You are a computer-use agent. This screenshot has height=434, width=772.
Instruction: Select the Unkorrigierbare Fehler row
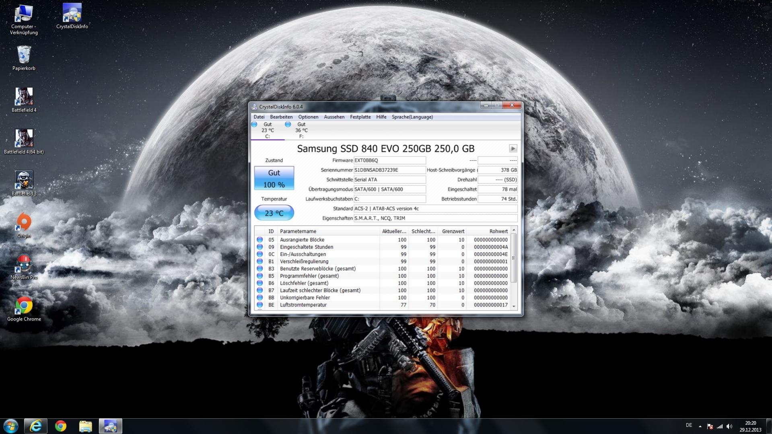[x=382, y=298]
